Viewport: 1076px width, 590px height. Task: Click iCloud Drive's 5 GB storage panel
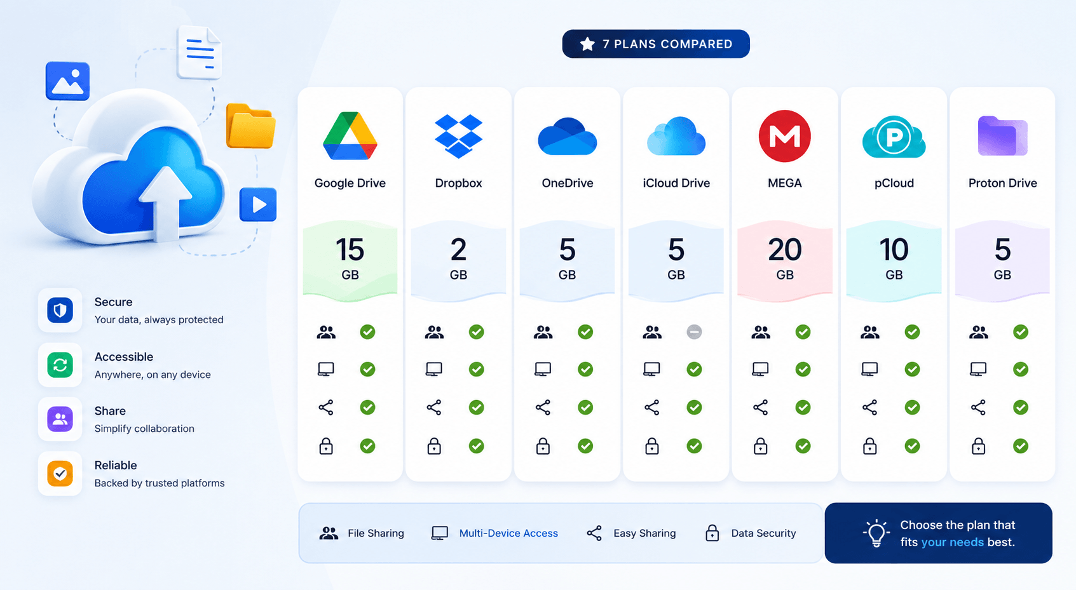[x=676, y=260]
